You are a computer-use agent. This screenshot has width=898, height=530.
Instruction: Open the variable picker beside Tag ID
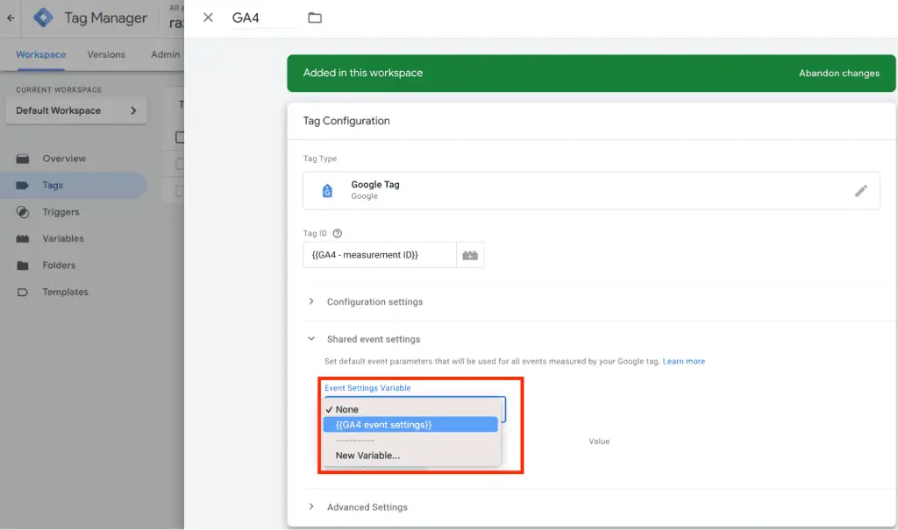click(470, 254)
